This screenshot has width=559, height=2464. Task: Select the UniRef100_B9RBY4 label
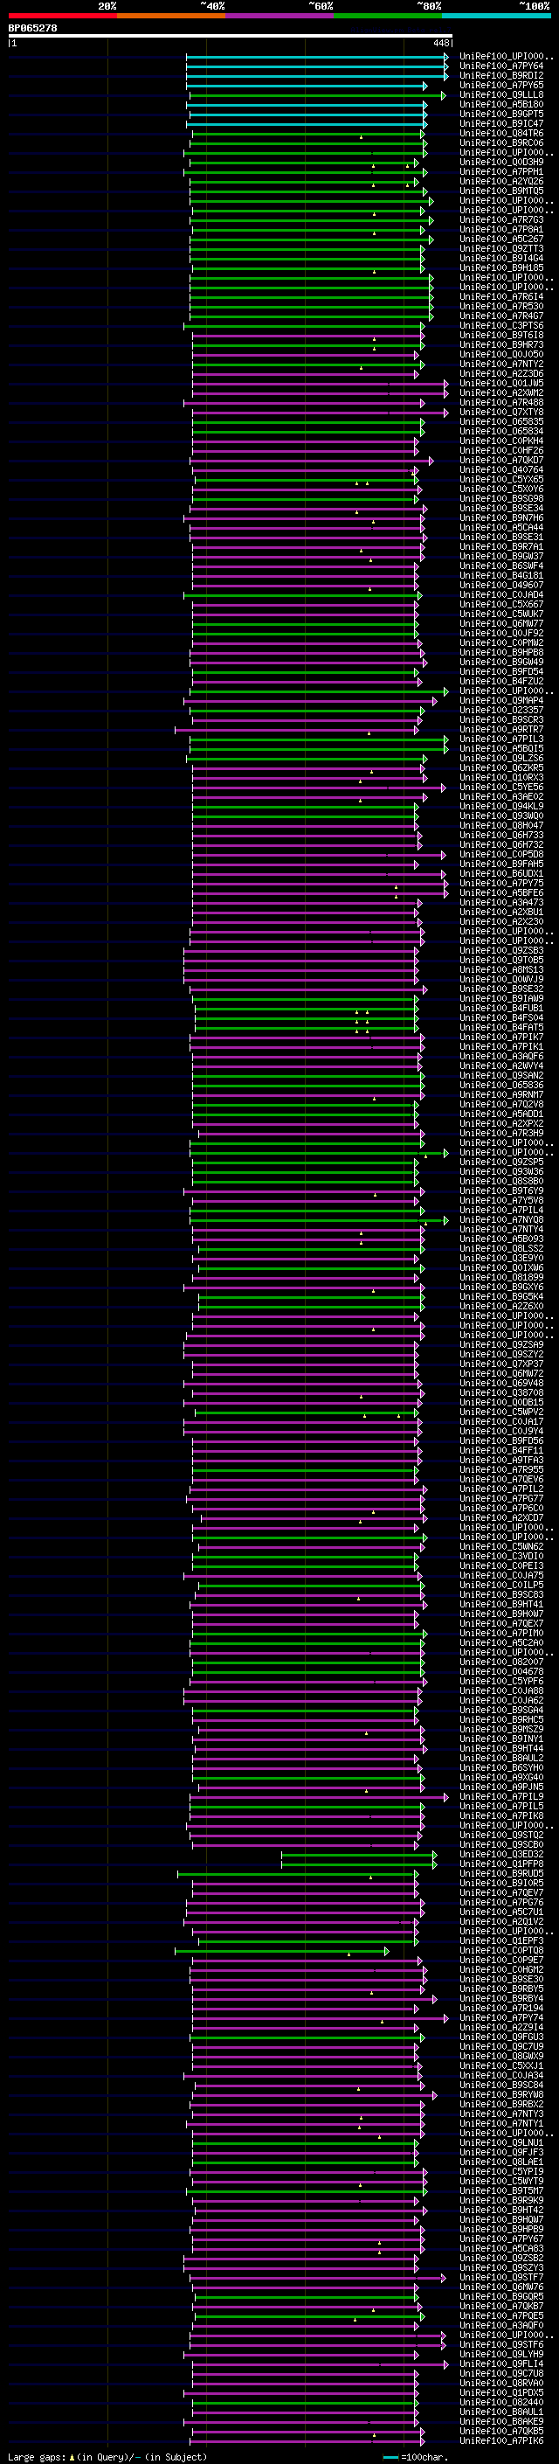[501, 1998]
